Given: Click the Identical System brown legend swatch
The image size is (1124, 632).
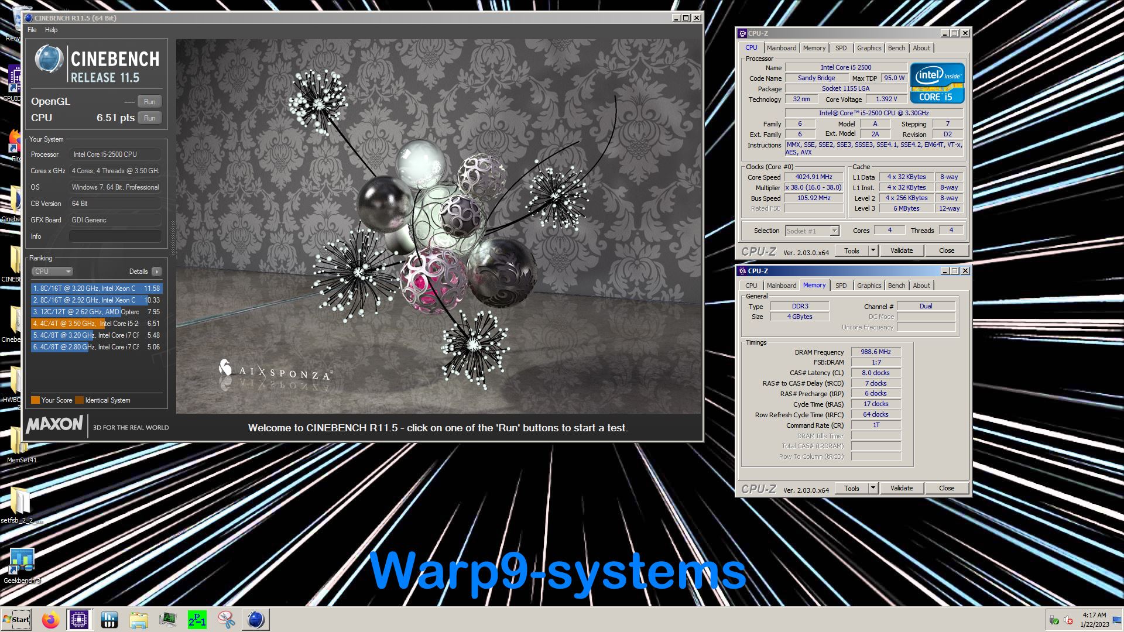Looking at the screenshot, I should (79, 400).
